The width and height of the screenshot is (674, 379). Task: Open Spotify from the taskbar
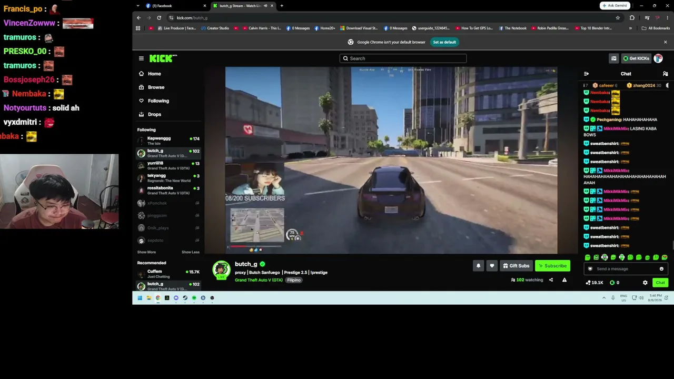point(194,298)
